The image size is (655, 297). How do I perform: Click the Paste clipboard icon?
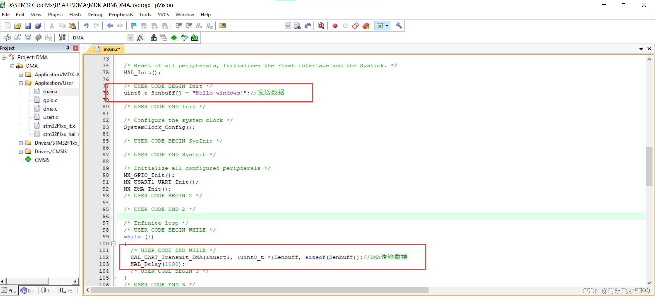72,26
